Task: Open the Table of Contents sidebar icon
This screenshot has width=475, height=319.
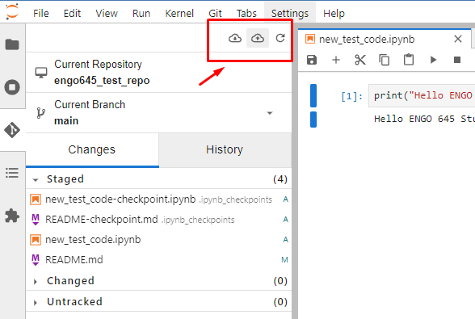Action: (x=12, y=173)
